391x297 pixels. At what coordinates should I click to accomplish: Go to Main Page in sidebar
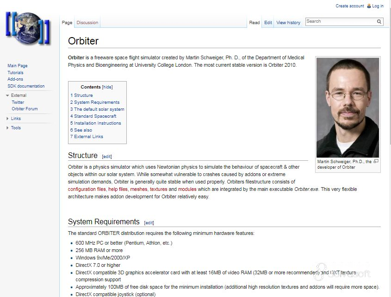[18, 66]
